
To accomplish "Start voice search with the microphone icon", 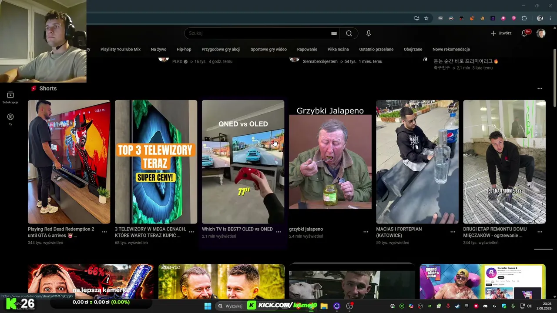I will coord(369,33).
